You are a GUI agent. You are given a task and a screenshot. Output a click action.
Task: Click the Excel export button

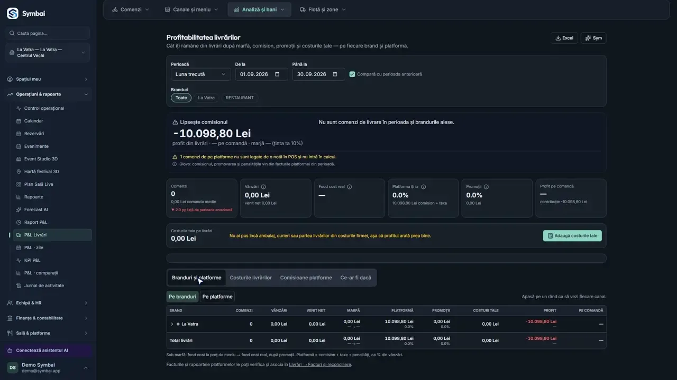coord(564,38)
